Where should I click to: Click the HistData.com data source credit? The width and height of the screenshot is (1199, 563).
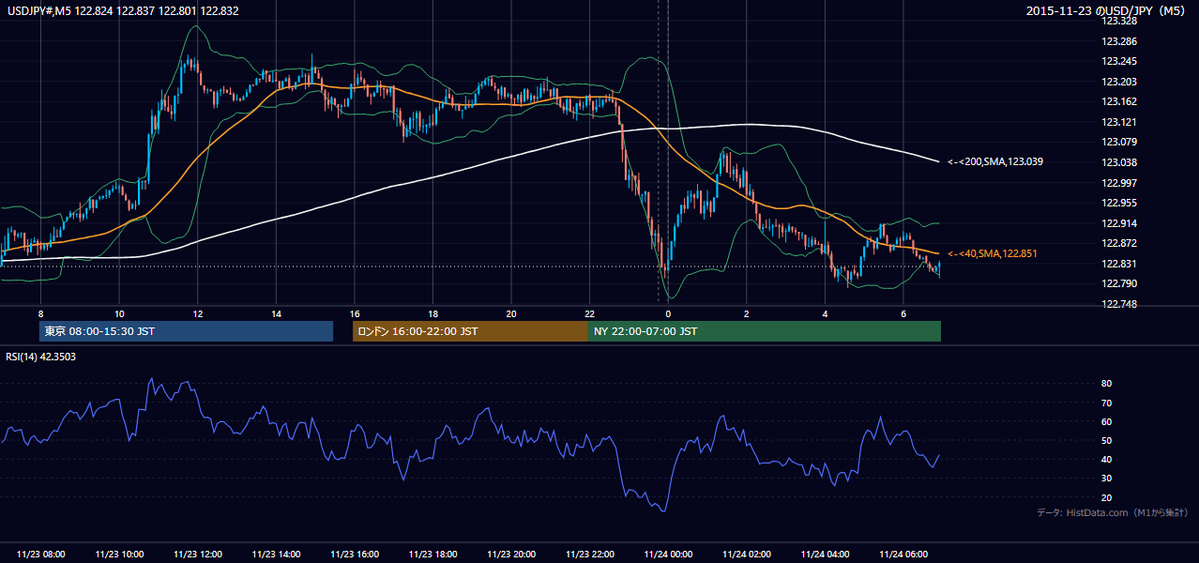click(x=1113, y=512)
